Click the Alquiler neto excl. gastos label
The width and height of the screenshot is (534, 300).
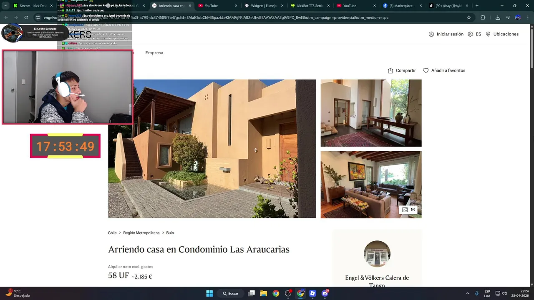pos(131,267)
